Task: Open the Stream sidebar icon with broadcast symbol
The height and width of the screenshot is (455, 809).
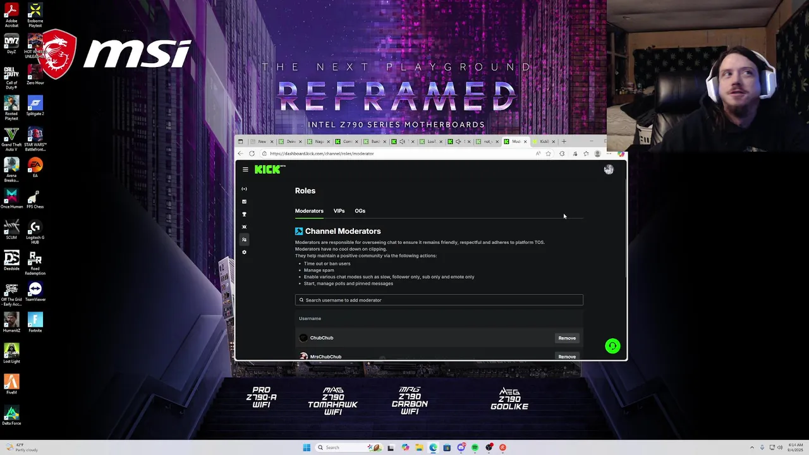Action: [244, 189]
